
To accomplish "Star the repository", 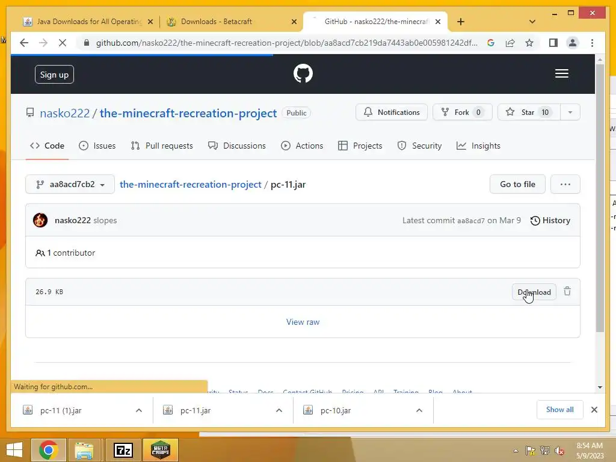I will click(x=528, y=112).
